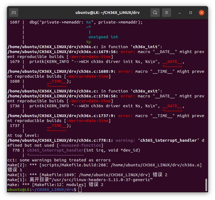Click the linux-headers-5.11.0-37-generic path
Image resolution: width=215 pixels, height=200 pixels.
pos(102,180)
